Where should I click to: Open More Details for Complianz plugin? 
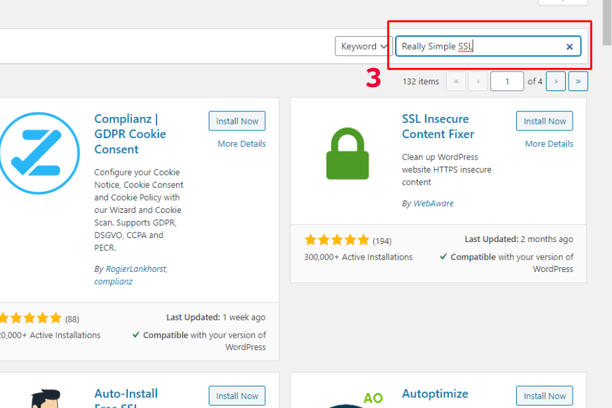click(241, 143)
